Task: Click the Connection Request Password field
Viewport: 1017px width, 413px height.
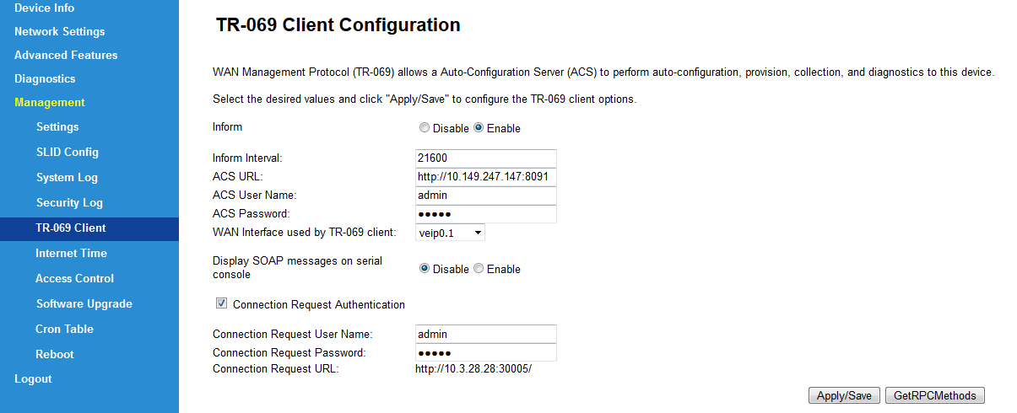Action: [486, 352]
